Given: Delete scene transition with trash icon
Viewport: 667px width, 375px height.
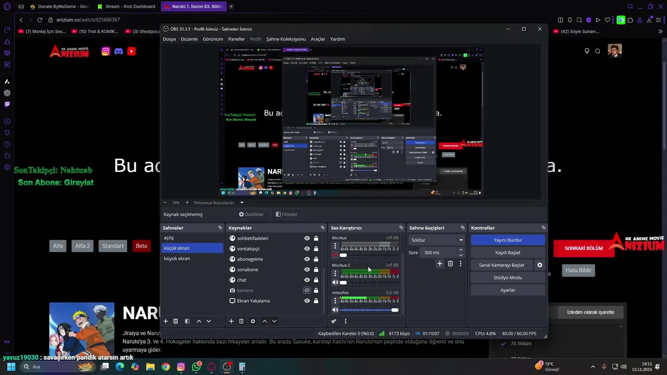Looking at the screenshot, I should point(450,264).
